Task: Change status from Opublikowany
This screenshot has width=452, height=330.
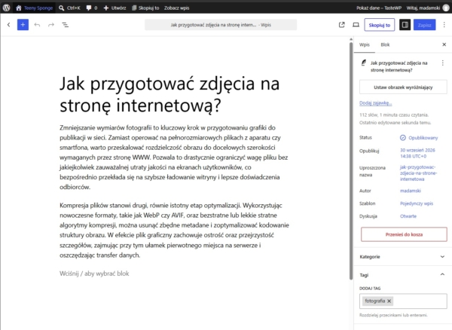Action: tap(419, 138)
